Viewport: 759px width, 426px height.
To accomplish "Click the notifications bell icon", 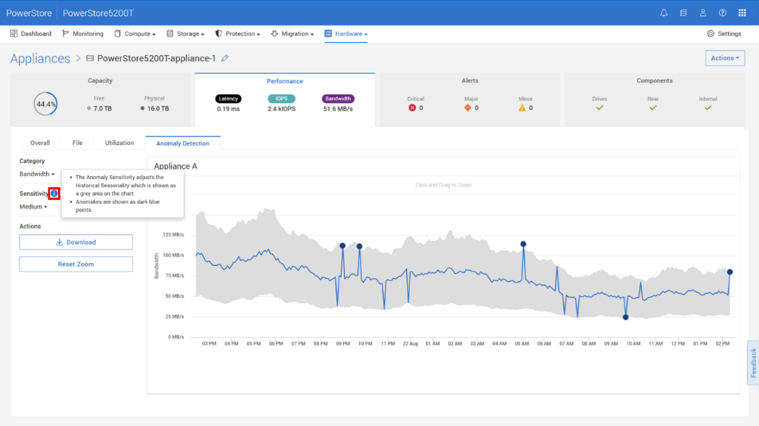I will click(x=664, y=13).
